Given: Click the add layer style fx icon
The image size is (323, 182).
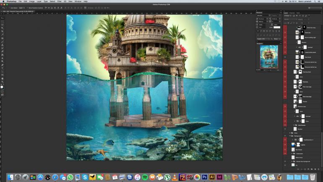Looking at the screenshot, I should [302, 169].
